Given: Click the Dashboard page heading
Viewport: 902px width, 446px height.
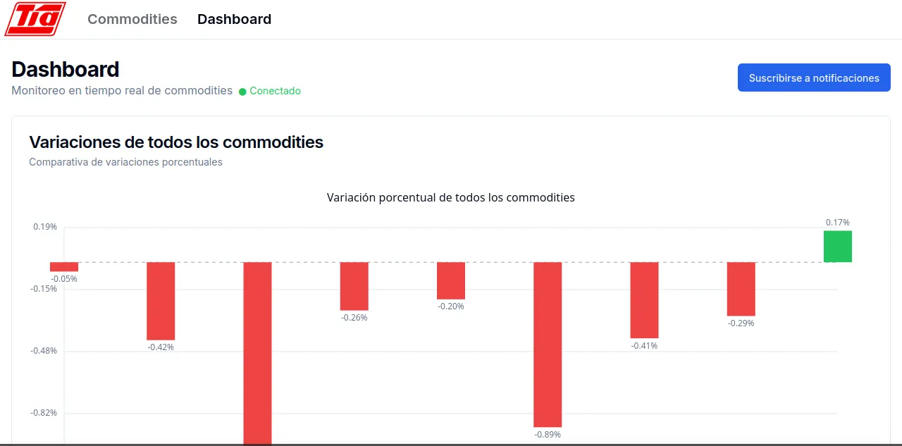Looking at the screenshot, I should (66, 69).
